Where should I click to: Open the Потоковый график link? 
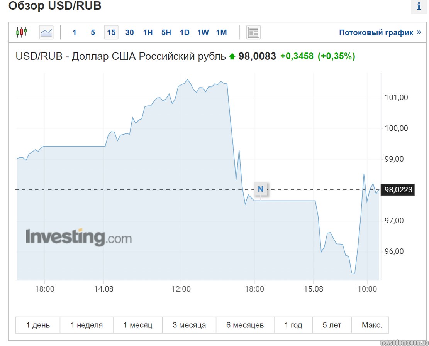point(376,33)
